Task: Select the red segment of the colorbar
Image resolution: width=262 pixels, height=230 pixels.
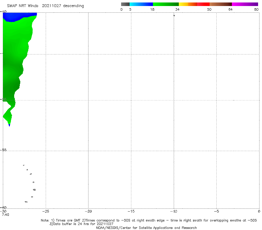Action: (x=203, y=4)
